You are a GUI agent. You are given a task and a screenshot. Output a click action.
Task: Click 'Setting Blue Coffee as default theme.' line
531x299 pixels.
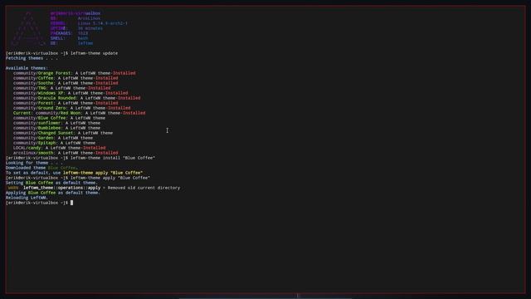click(51, 183)
